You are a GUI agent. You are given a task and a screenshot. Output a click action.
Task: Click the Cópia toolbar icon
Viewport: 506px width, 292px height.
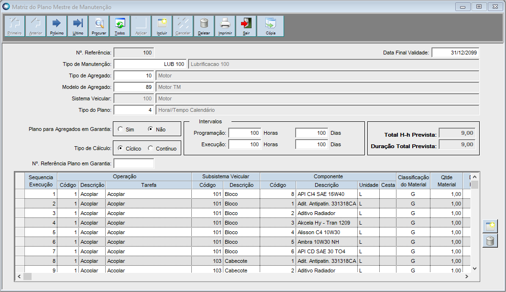coord(271,26)
